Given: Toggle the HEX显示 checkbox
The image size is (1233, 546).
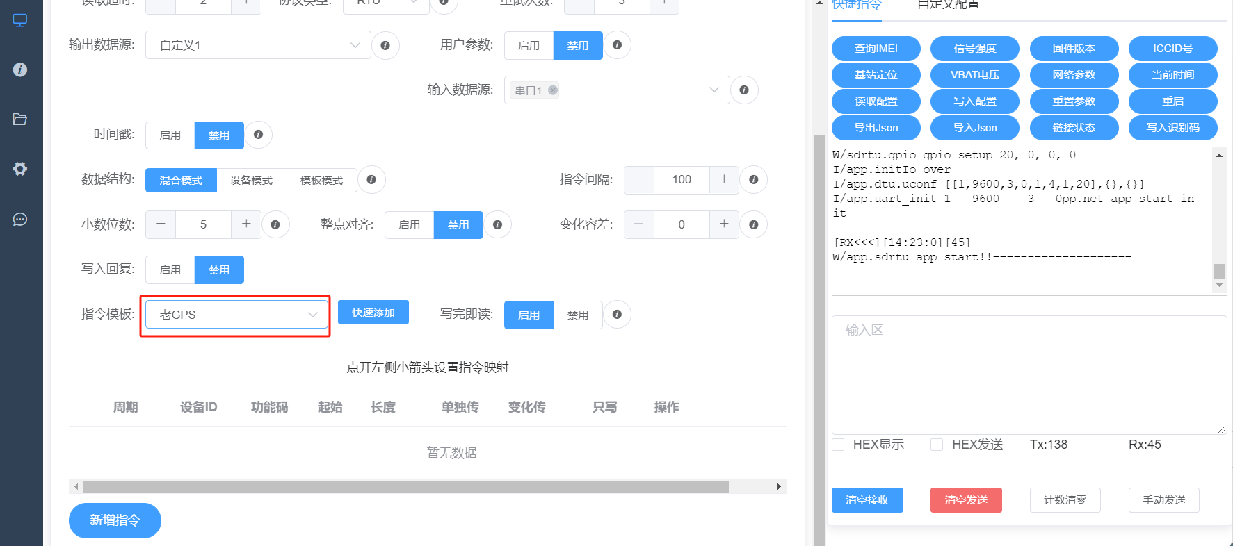Looking at the screenshot, I should point(839,445).
